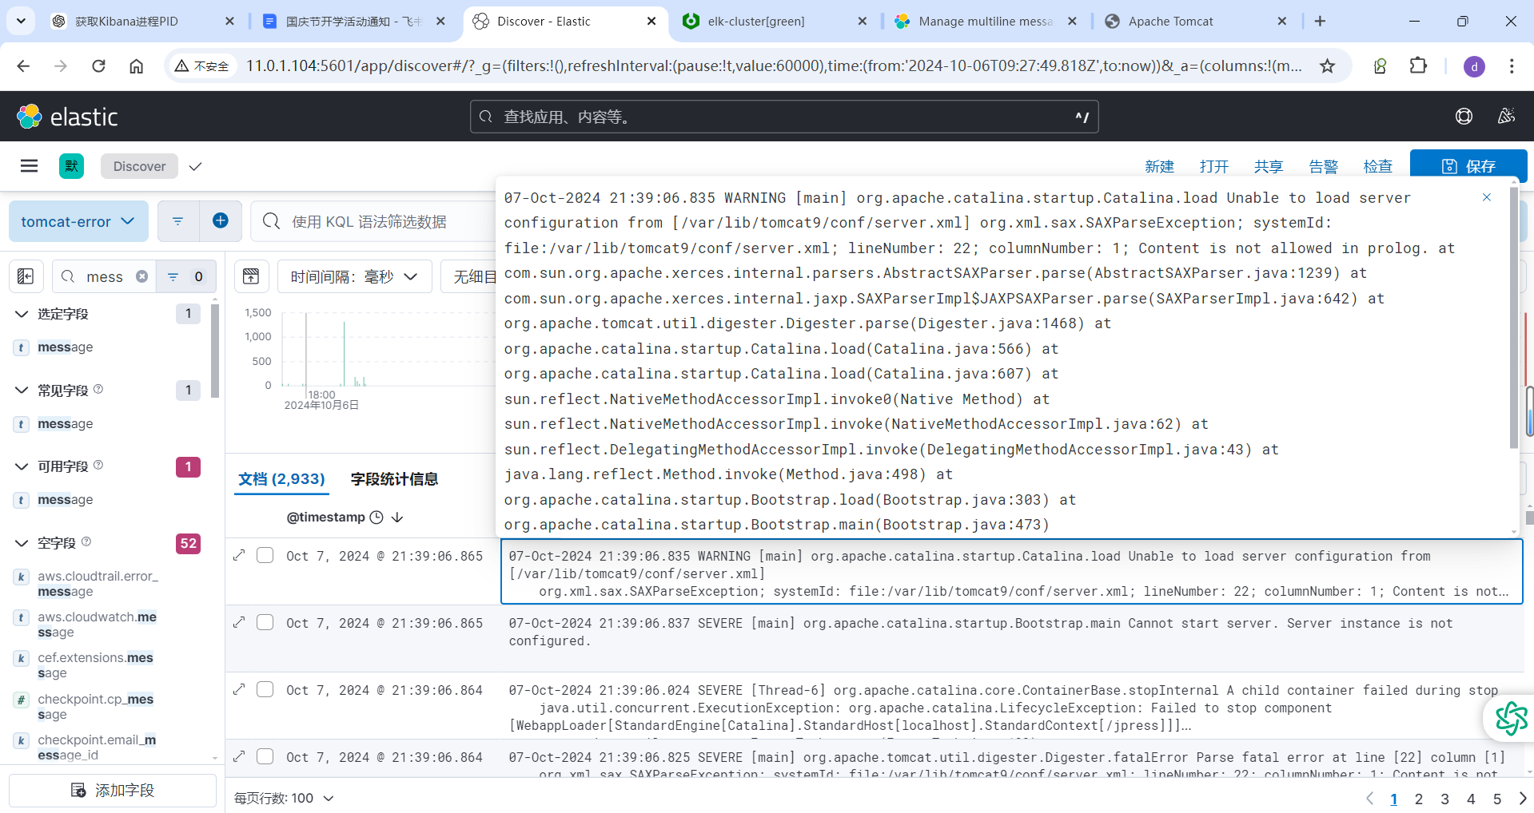Click the Open saved search menu item
The image size is (1534, 813).
[x=1213, y=166]
